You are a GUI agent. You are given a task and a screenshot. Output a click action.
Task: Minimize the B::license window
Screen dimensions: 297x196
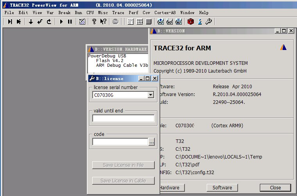point(141,78)
